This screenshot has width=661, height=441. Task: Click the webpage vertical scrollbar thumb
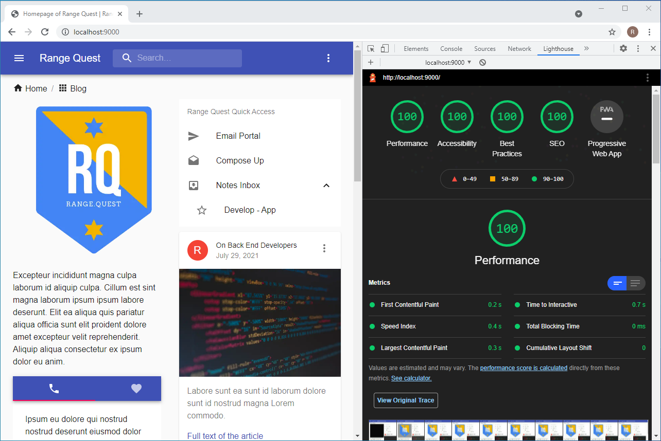(x=357, y=116)
